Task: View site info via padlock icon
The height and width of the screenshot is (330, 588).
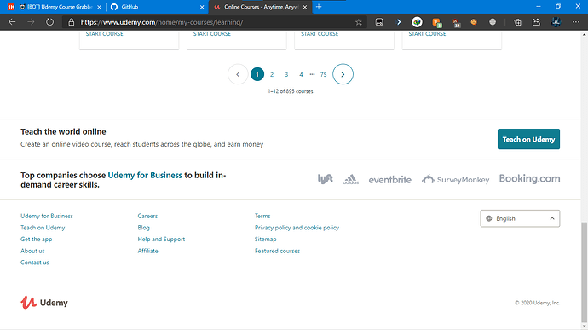Action: [72, 22]
